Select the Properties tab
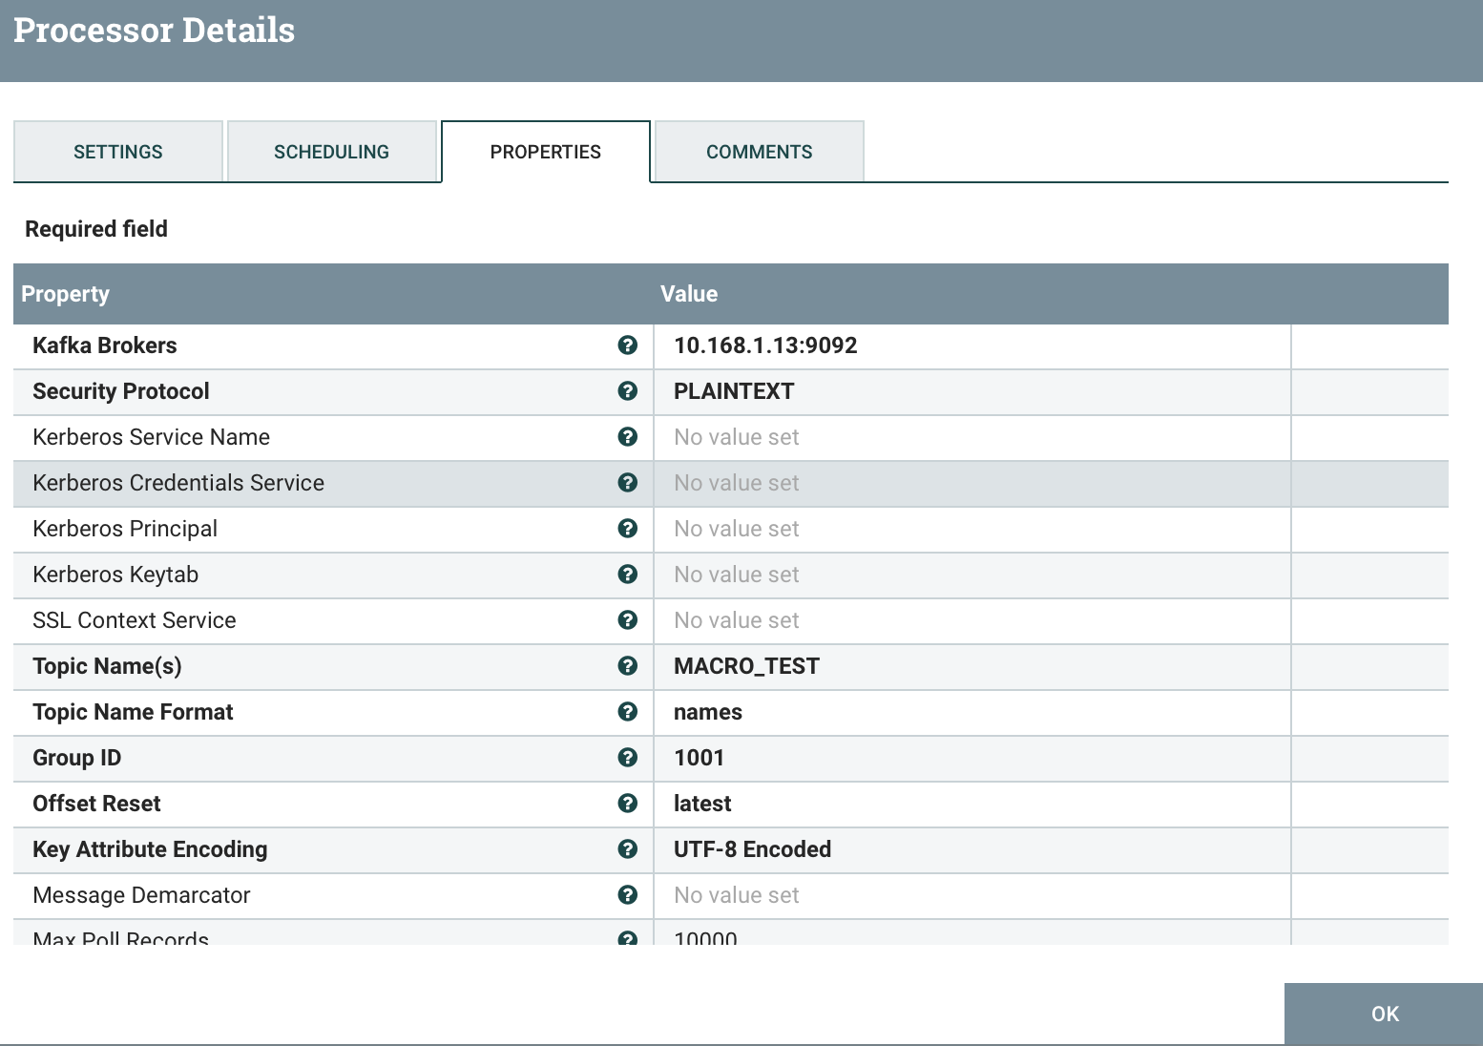This screenshot has height=1046, width=1483. tap(546, 152)
